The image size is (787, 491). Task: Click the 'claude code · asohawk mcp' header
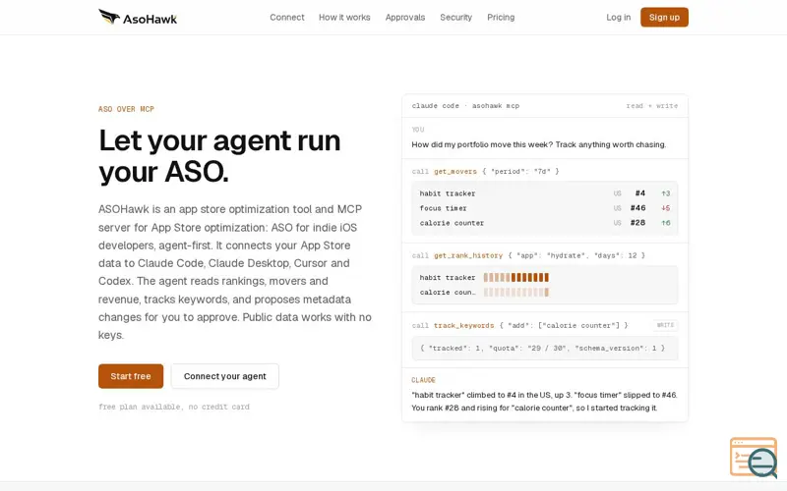click(465, 106)
